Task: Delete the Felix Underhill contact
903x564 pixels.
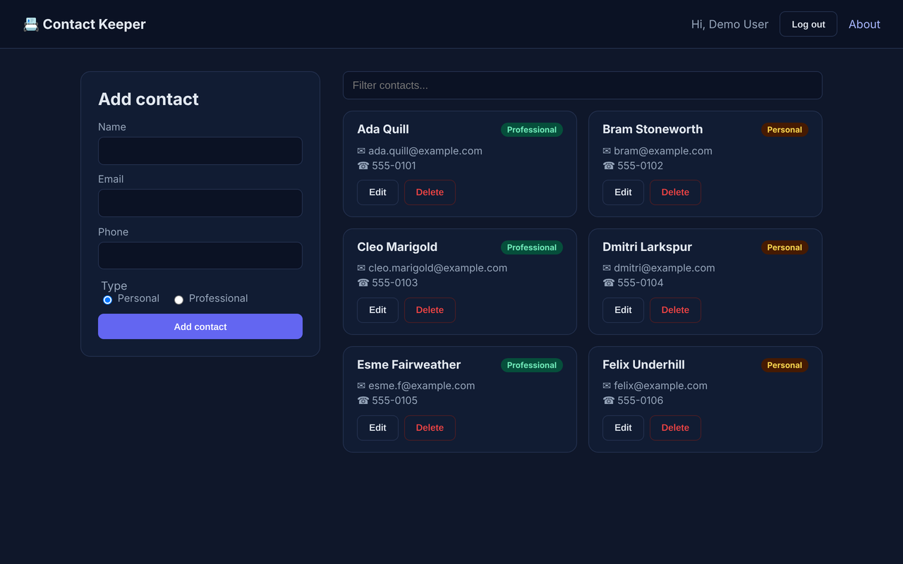Action: point(675,428)
